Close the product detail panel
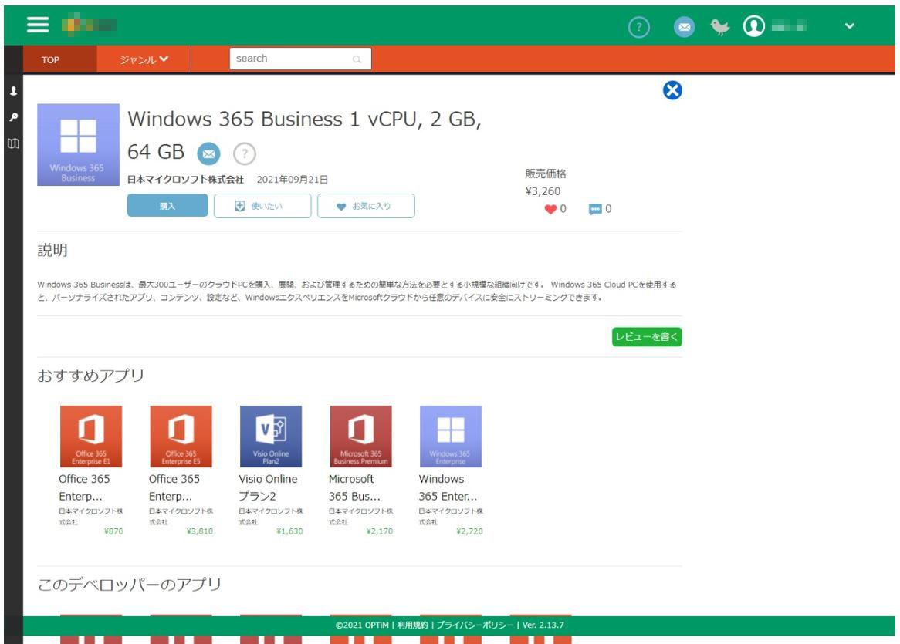The image size is (900, 644). click(x=672, y=91)
